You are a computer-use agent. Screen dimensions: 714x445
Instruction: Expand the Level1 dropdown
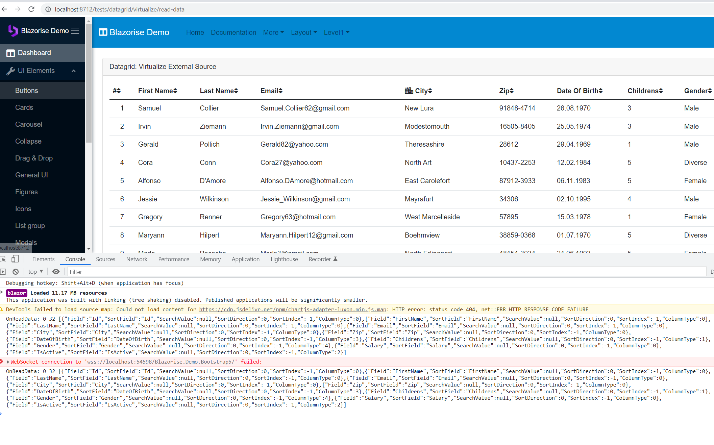coord(337,32)
